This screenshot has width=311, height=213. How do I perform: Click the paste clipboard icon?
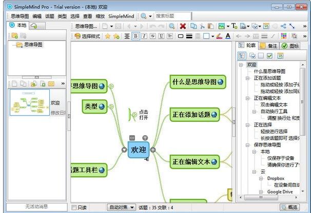[210, 26]
